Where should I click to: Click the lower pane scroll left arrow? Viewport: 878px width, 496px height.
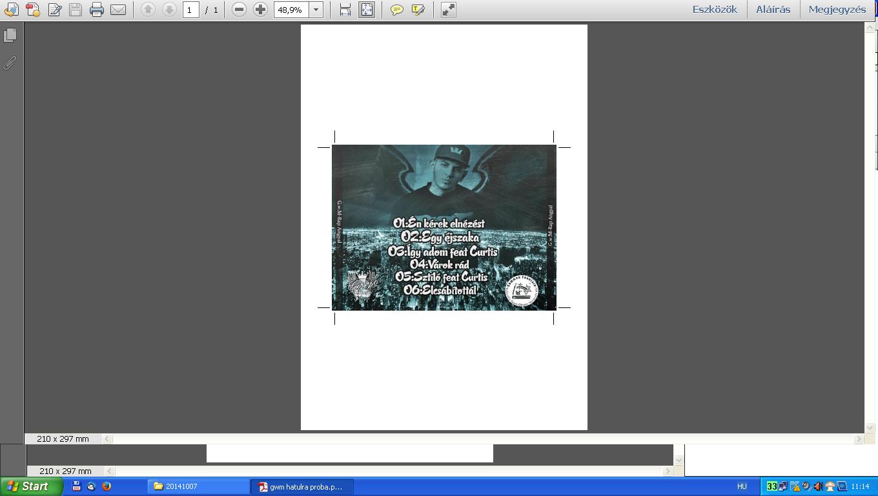coord(110,471)
